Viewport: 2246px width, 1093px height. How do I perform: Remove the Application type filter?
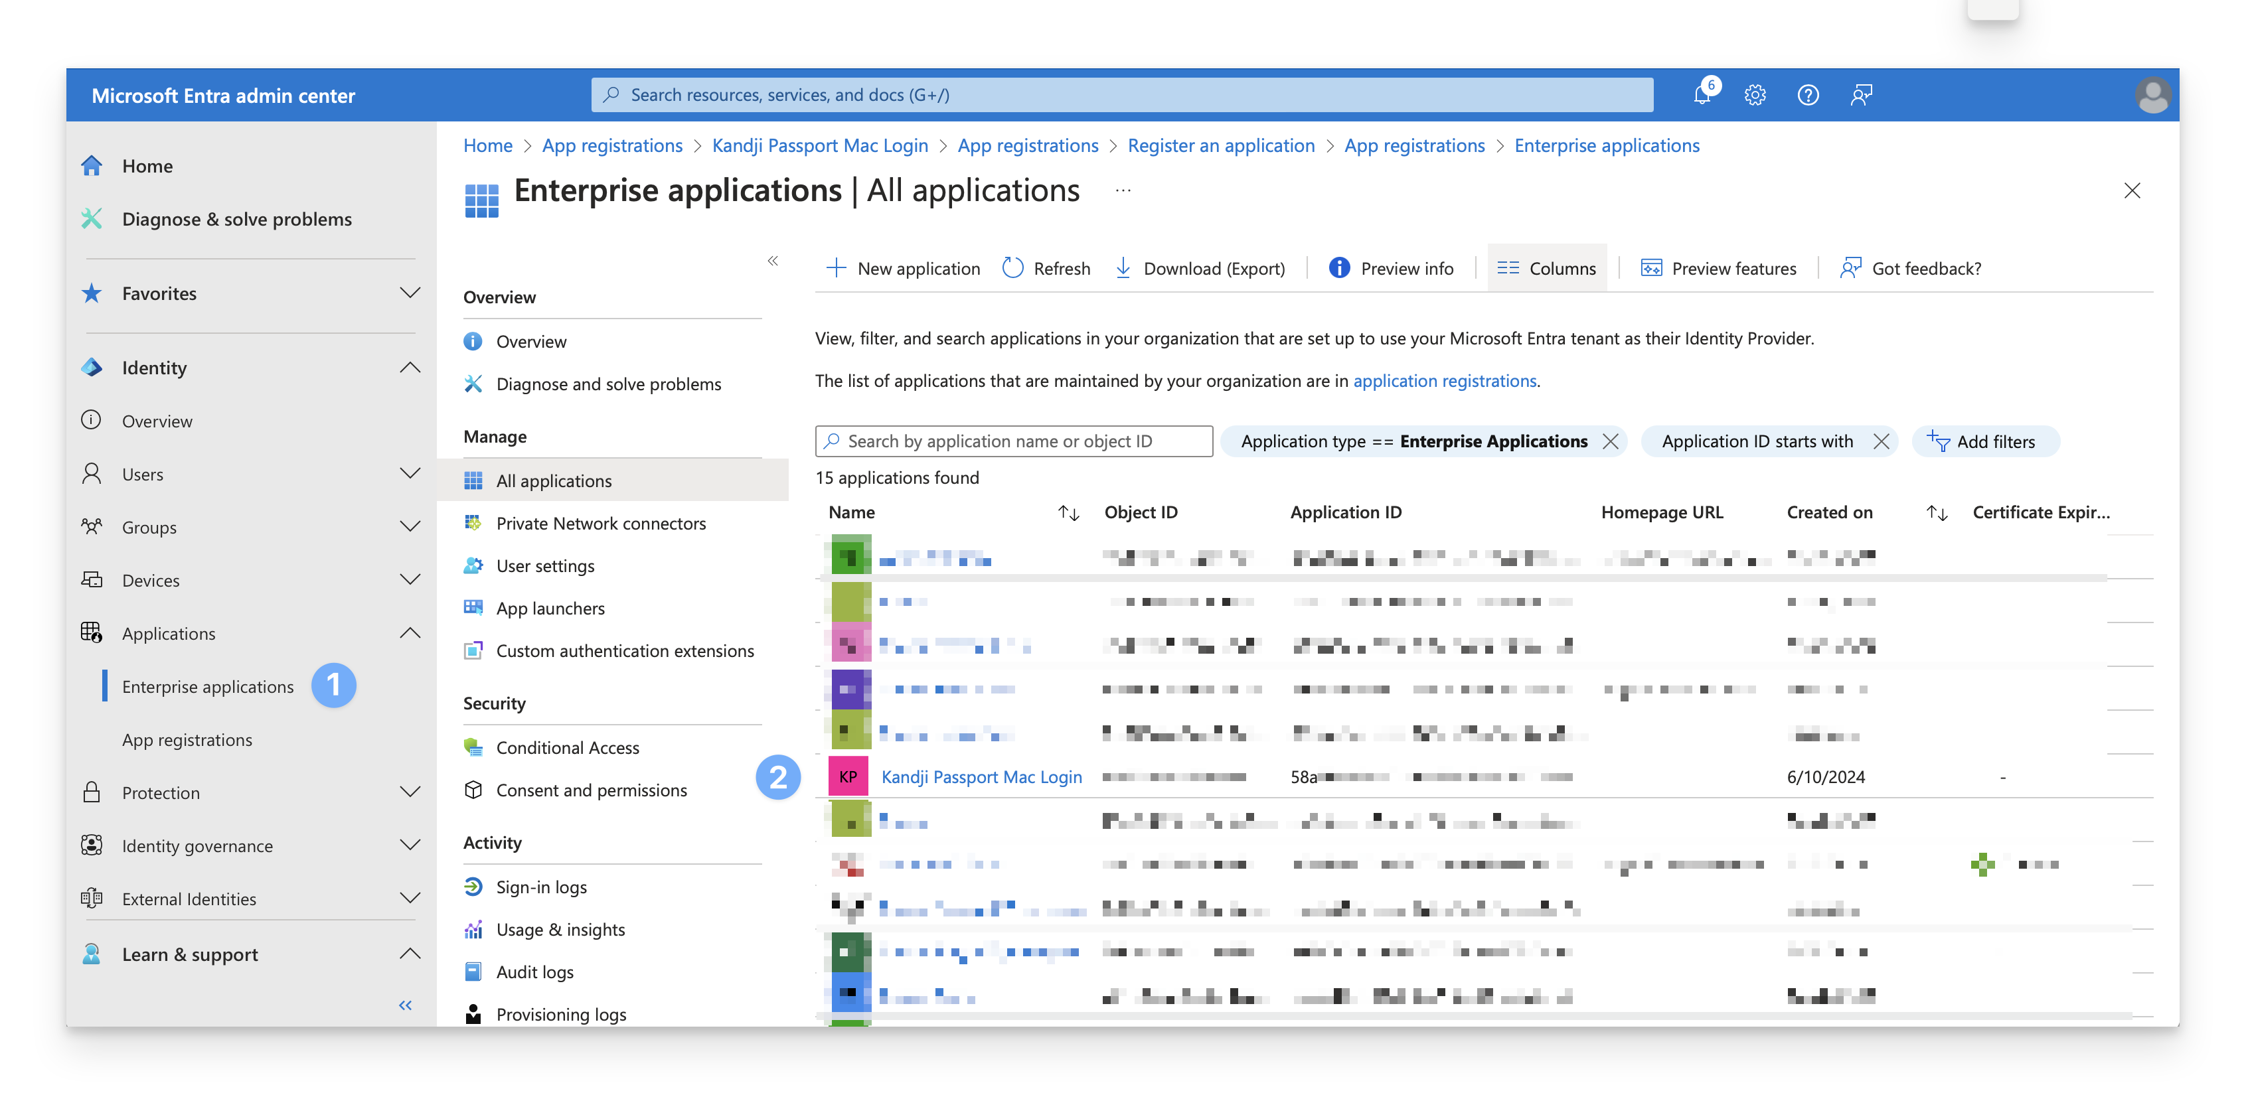click(1611, 441)
